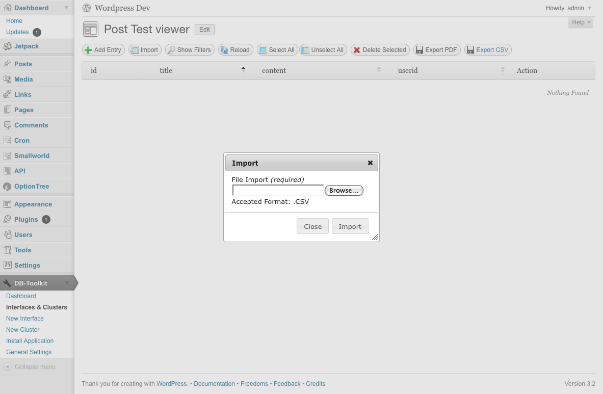Open the Appearance menu
This screenshot has height=394, width=603.
click(33, 204)
